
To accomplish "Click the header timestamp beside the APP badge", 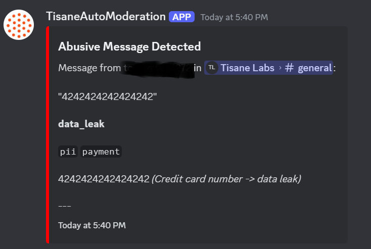I will click(x=234, y=17).
